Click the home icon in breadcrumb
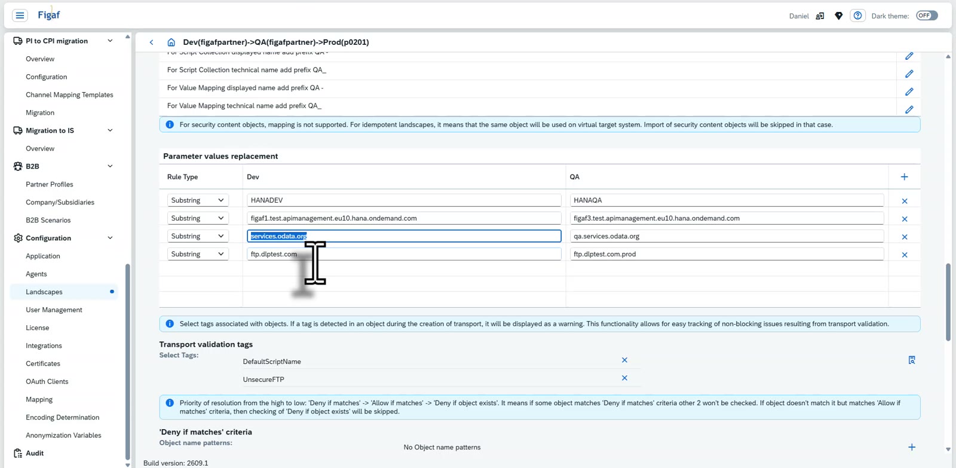The width and height of the screenshot is (956, 468). point(171,42)
